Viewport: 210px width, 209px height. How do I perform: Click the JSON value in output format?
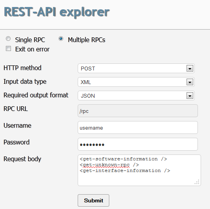(88, 96)
